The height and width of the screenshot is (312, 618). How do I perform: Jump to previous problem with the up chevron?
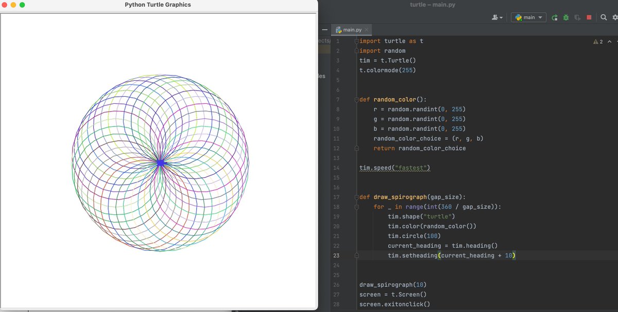609,41
